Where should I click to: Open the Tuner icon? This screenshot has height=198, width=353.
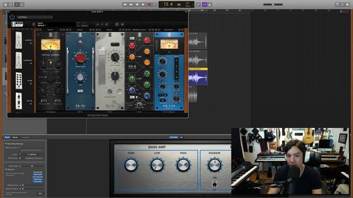[x=199, y=4]
